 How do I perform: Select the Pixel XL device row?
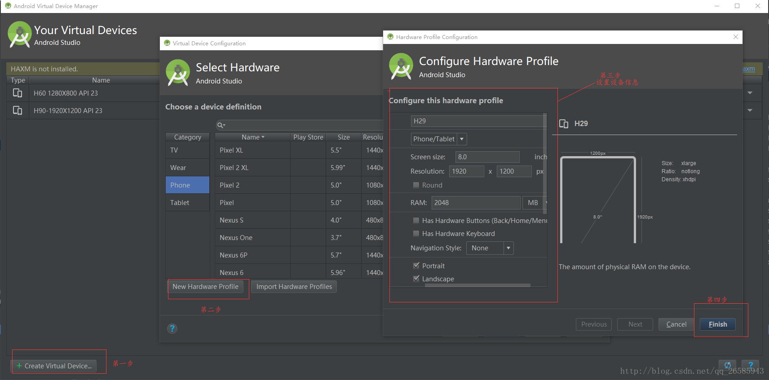(299, 150)
